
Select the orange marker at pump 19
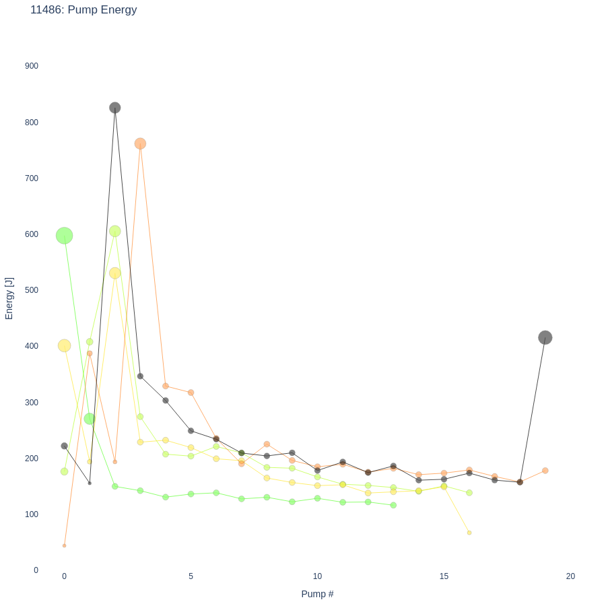(545, 471)
